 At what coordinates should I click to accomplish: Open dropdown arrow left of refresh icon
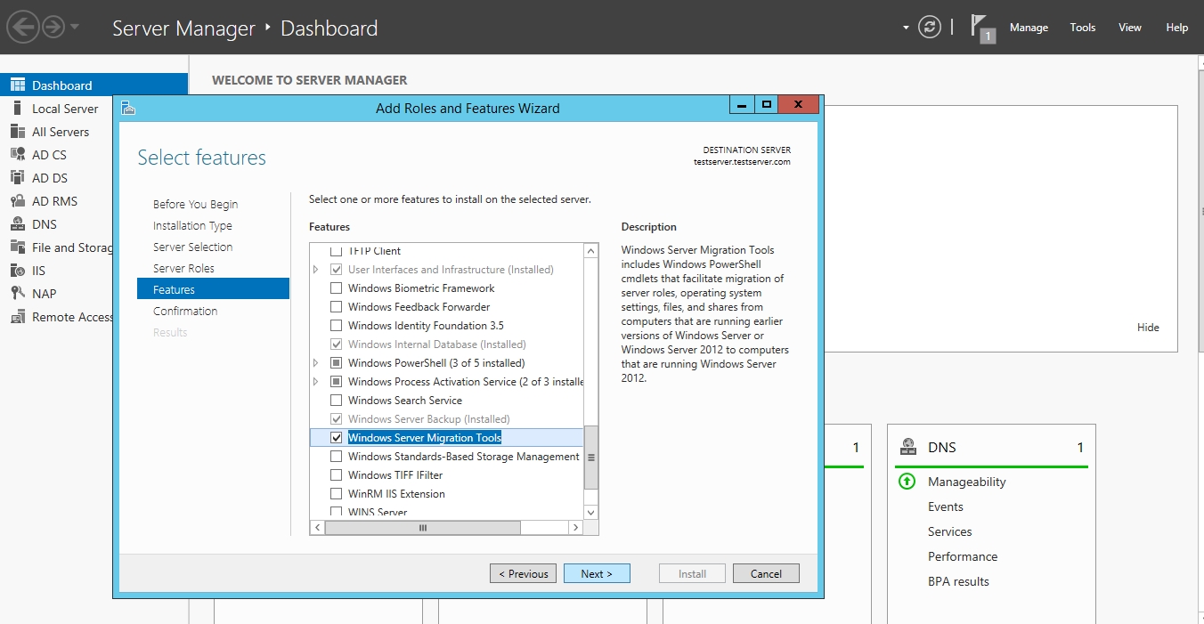[906, 28]
